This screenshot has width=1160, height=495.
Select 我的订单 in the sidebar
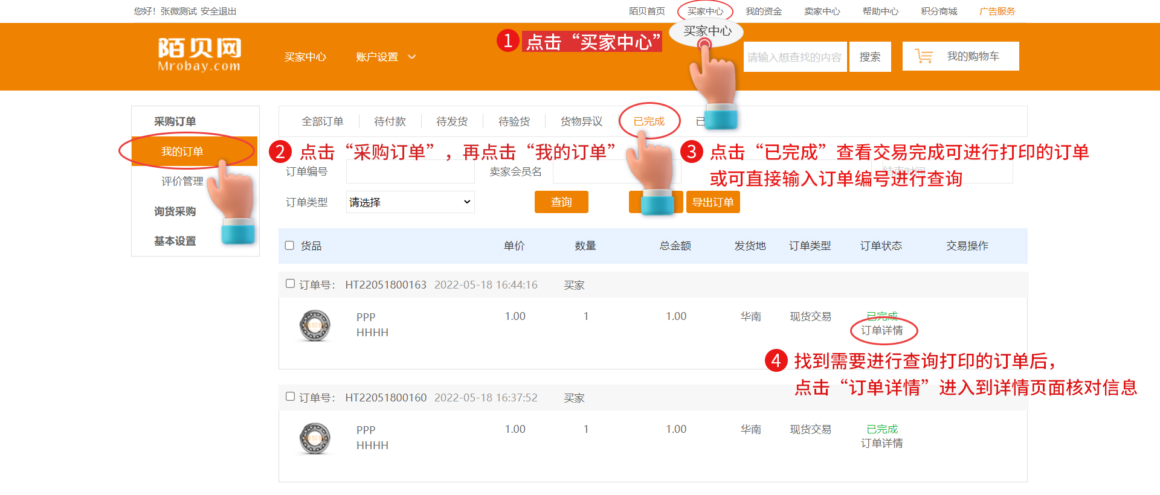coord(182,152)
